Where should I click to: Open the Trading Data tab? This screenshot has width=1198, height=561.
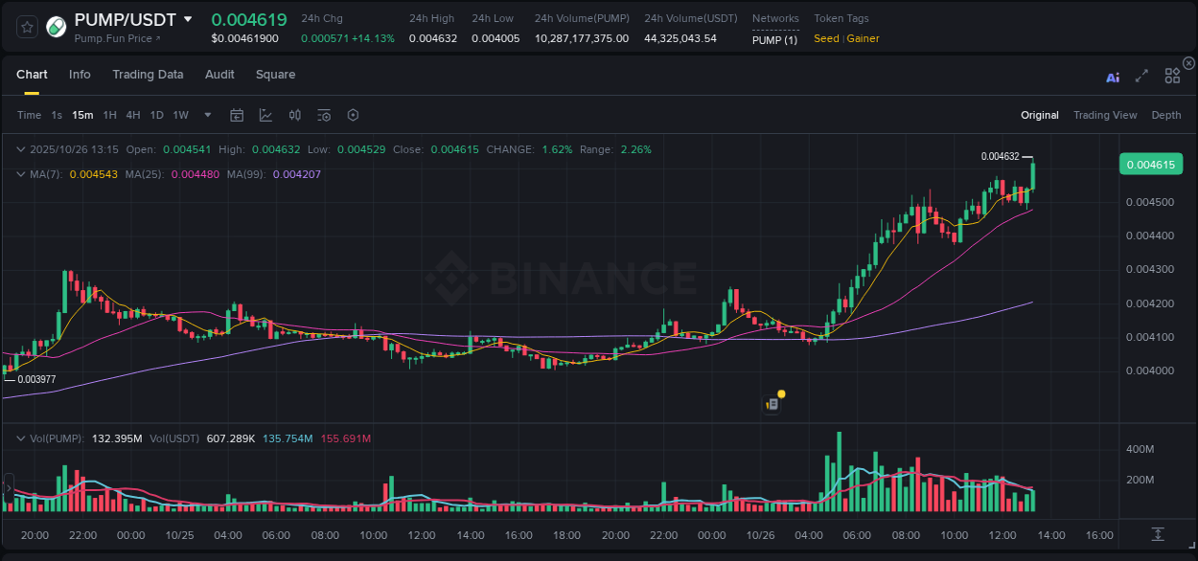click(148, 75)
